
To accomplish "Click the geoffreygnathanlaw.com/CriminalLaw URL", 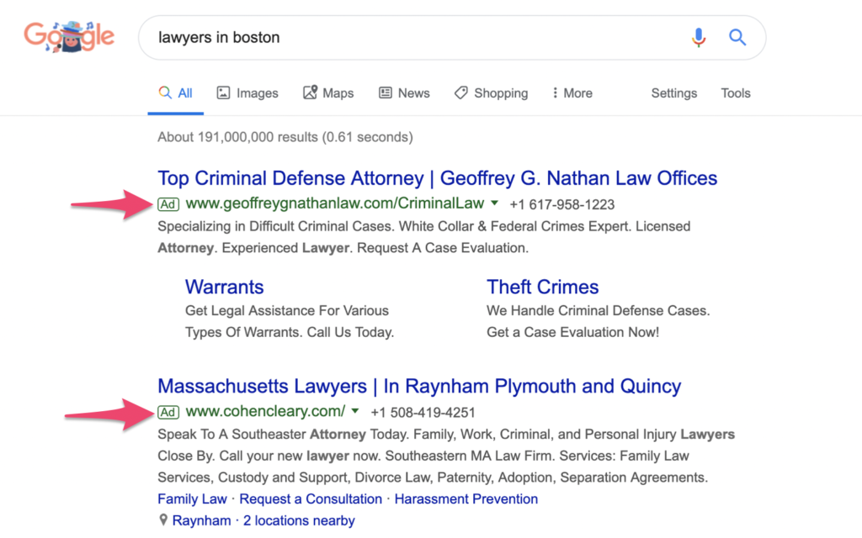I will [335, 203].
